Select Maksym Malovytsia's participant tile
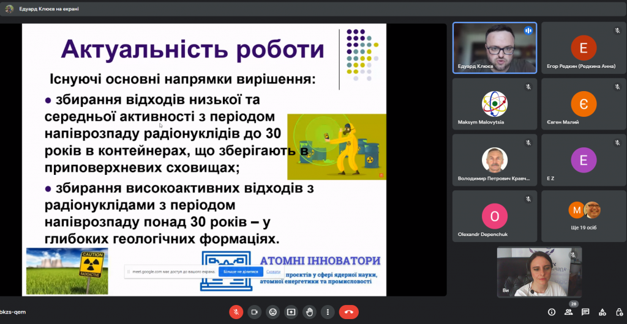This screenshot has height=324, width=627. pyautogui.click(x=494, y=103)
